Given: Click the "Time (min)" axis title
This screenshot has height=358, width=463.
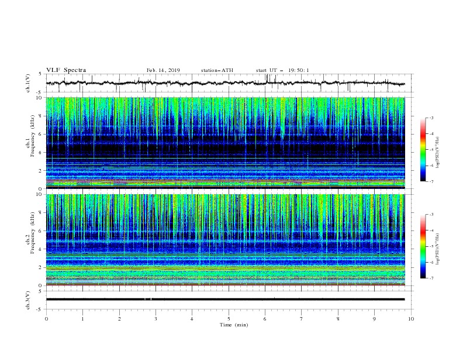Looking at the screenshot, I should [234, 325].
